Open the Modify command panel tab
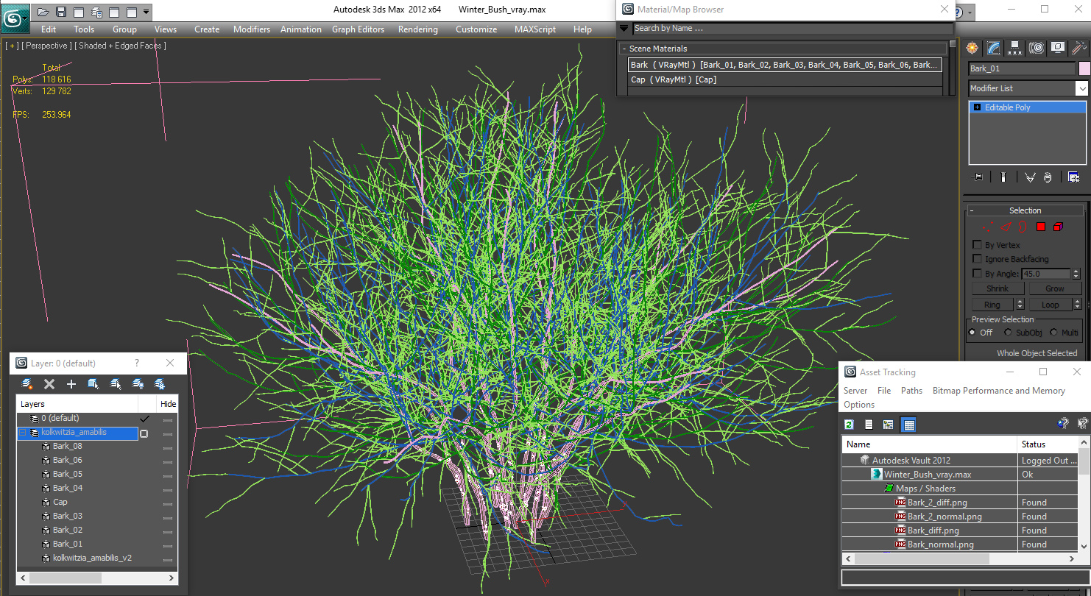Screen dimensions: 1091x596 [994, 48]
